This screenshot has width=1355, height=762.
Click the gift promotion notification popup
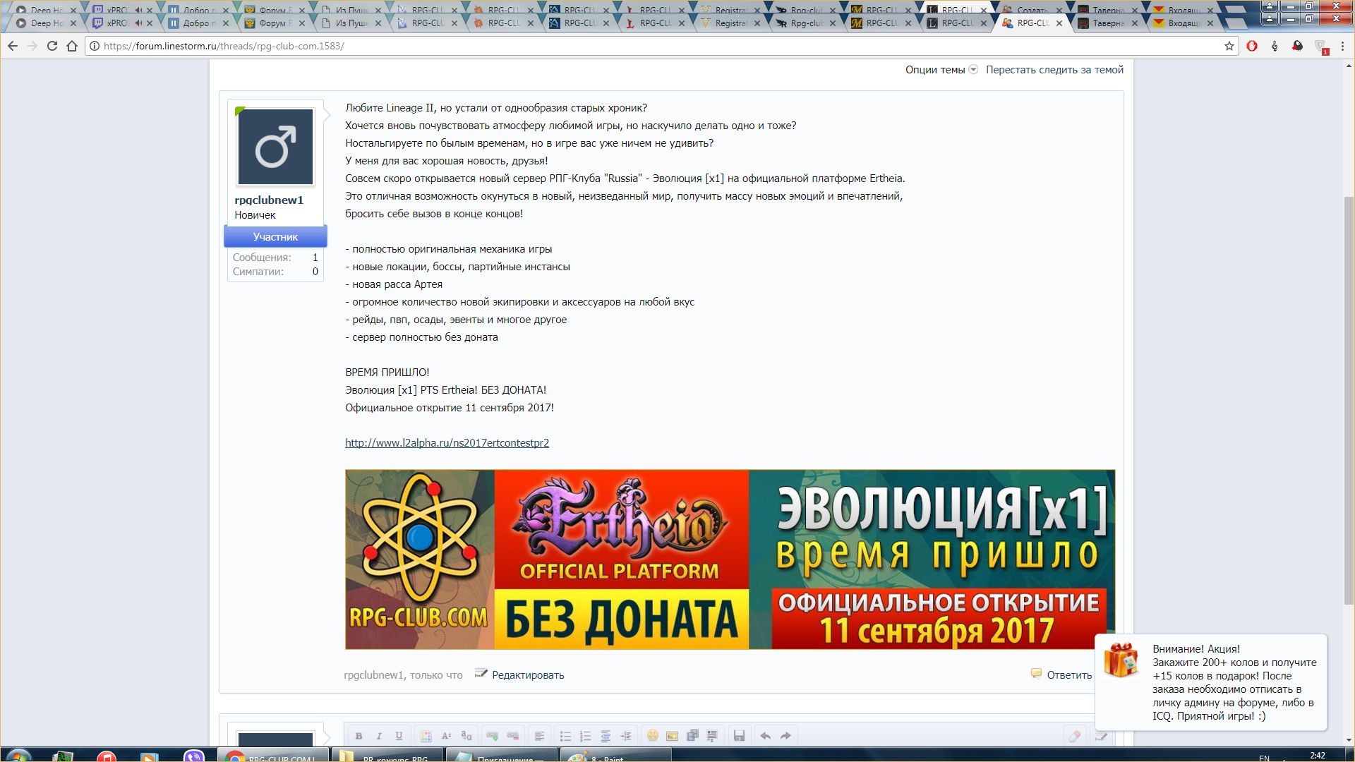[1211, 682]
